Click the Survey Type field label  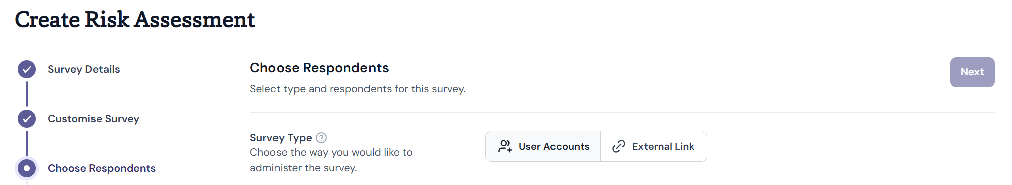tap(281, 138)
